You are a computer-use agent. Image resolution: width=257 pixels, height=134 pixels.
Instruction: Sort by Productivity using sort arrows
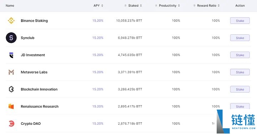(179, 6)
